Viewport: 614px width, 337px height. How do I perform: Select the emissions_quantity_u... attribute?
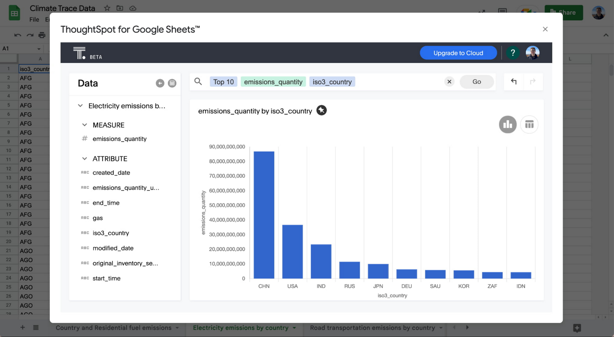[126, 188]
